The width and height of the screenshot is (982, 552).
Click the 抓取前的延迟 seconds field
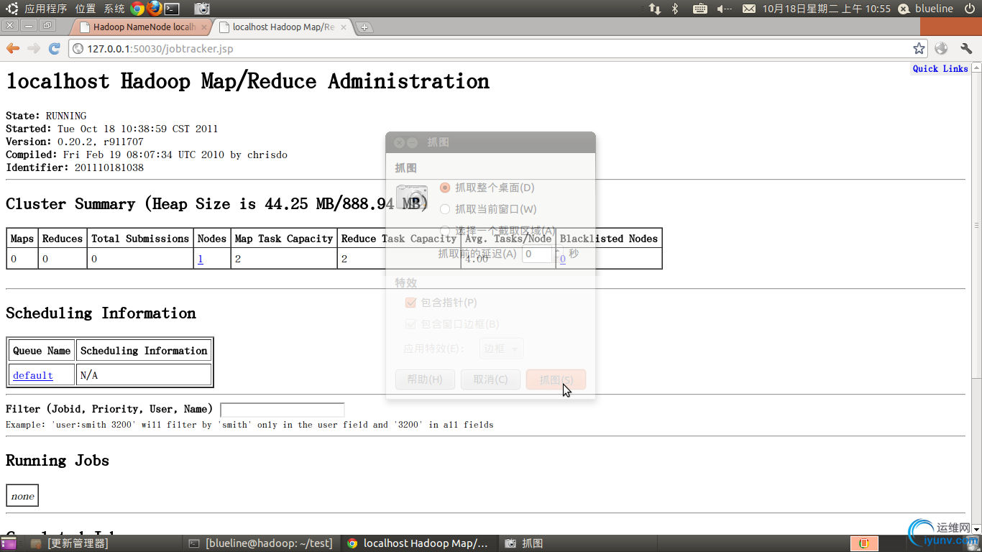(537, 254)
